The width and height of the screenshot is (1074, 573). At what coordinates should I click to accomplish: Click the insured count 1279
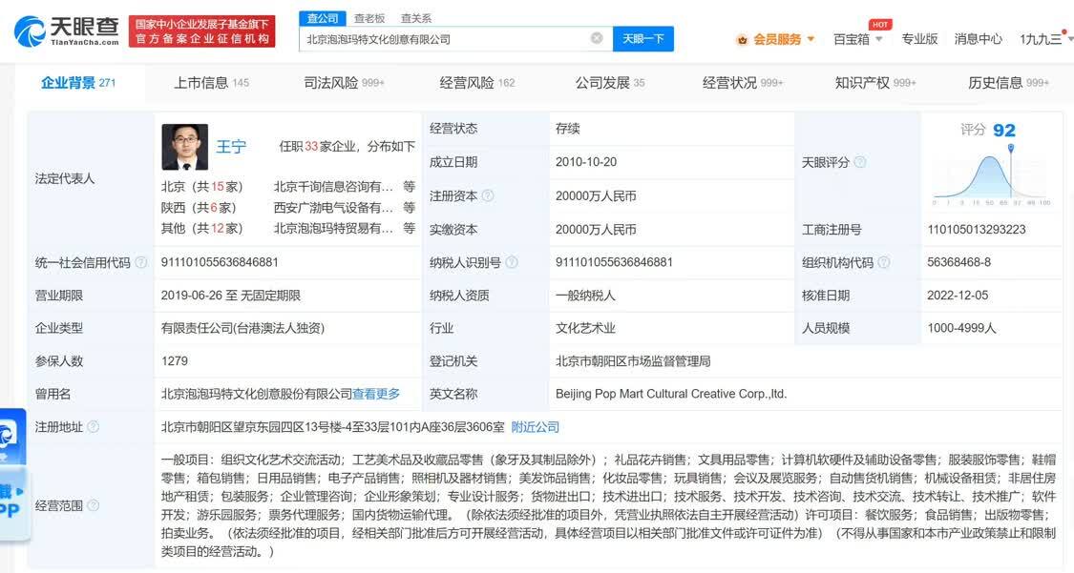tap(175, 361)
